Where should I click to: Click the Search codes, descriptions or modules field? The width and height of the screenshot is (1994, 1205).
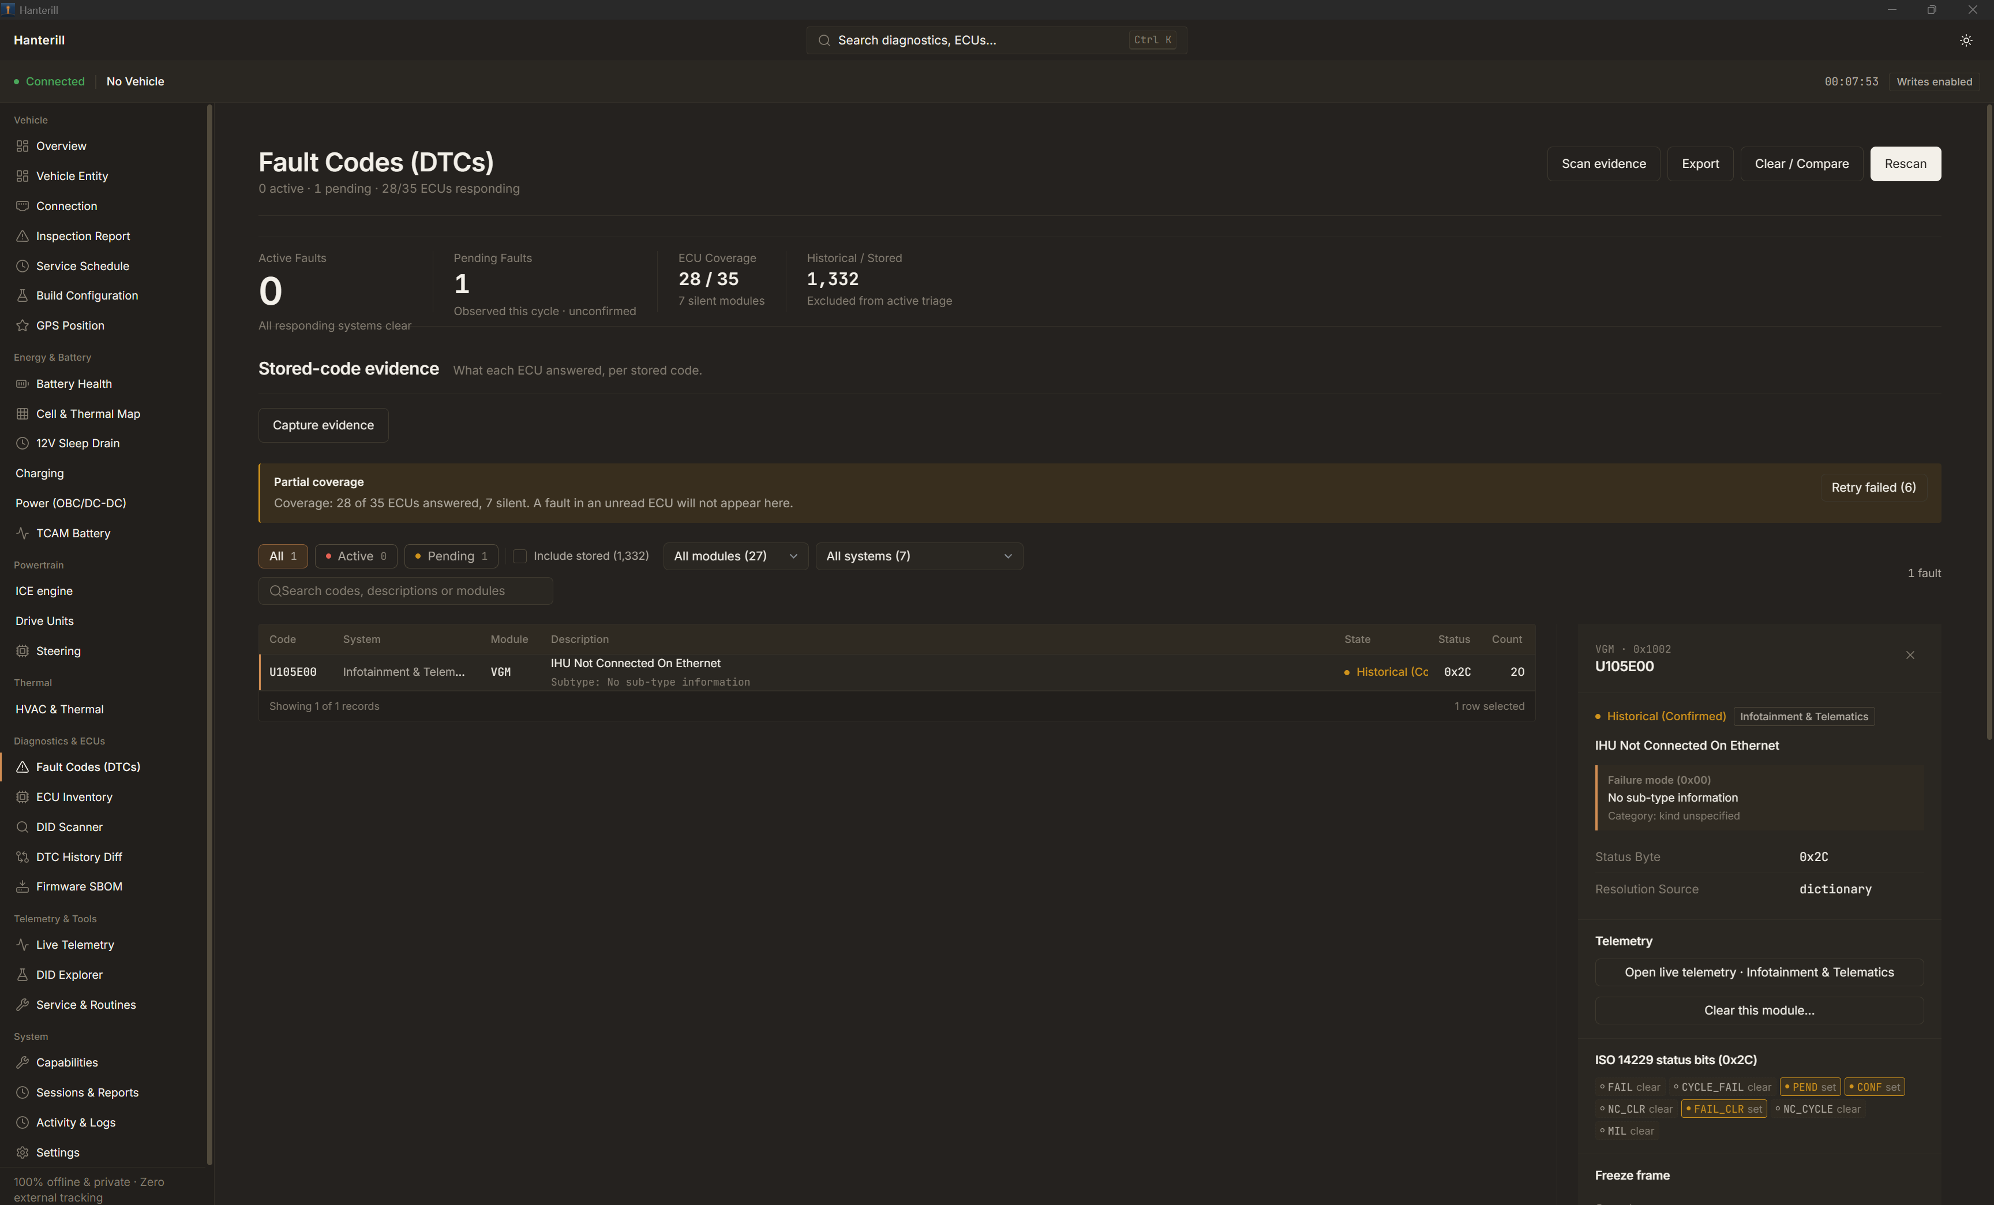pos(406,591)
